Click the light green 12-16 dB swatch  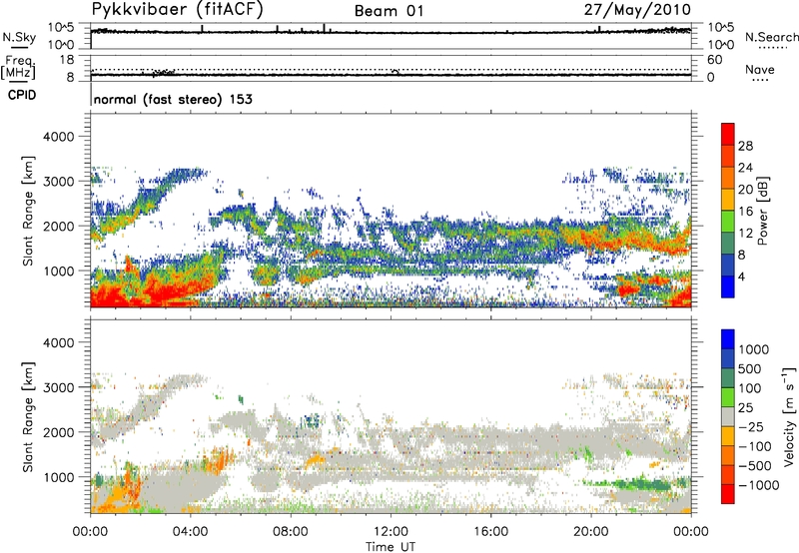tap(728, 222)
